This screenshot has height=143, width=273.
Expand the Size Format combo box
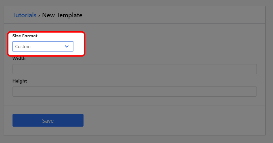point(43,46)
